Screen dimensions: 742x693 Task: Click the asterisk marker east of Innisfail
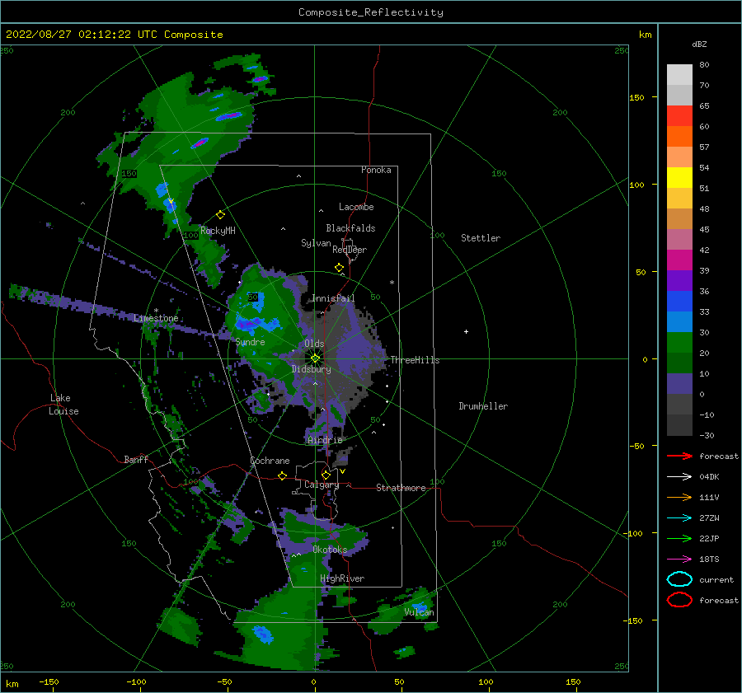(392, 283)
